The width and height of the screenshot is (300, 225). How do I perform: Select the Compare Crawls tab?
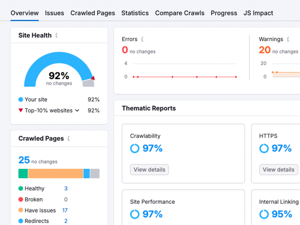pos(180,13)
